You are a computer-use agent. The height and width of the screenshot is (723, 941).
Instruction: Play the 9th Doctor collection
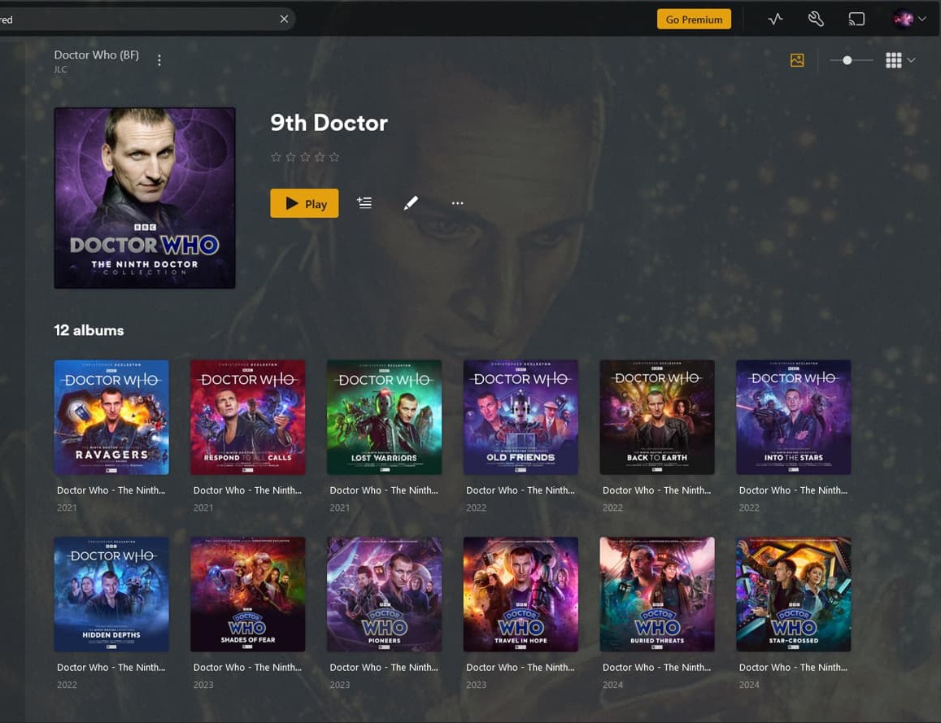click(x=304, y=203)
